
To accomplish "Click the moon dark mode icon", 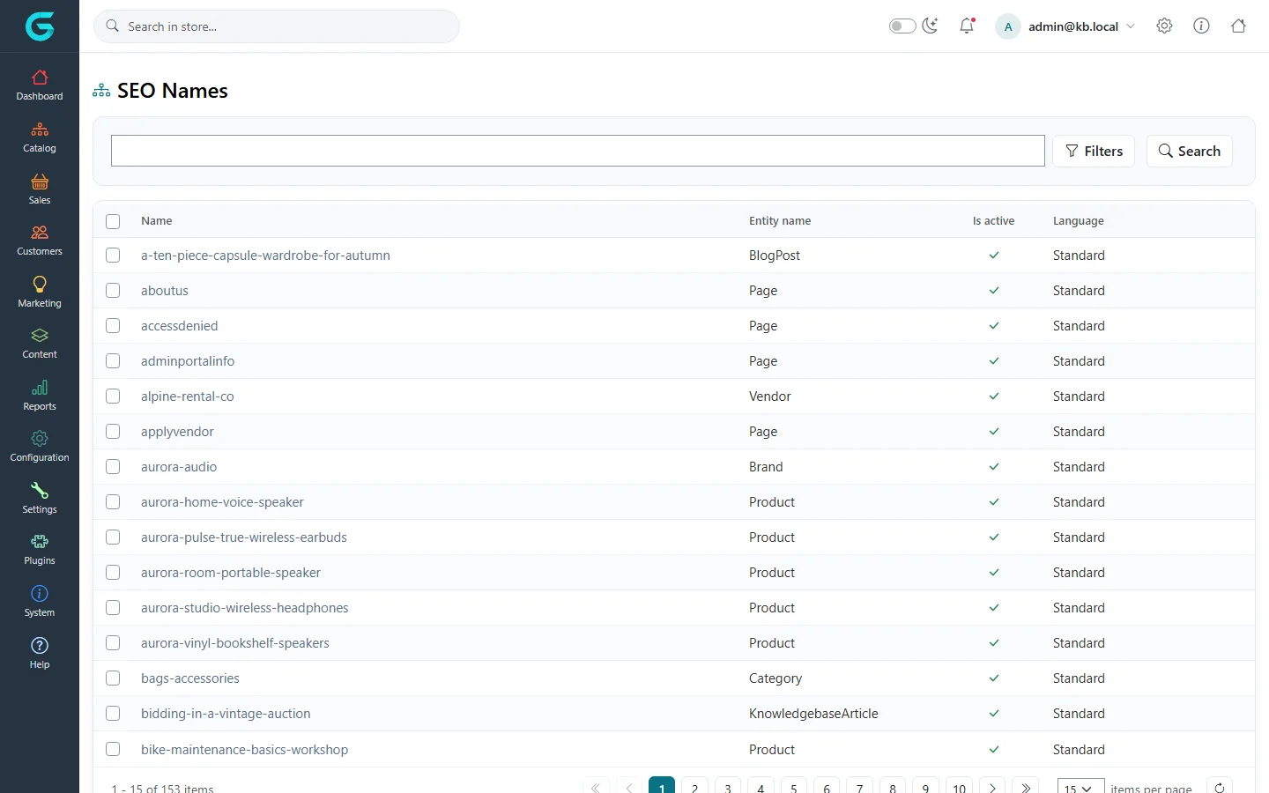I will pos(930,26).
